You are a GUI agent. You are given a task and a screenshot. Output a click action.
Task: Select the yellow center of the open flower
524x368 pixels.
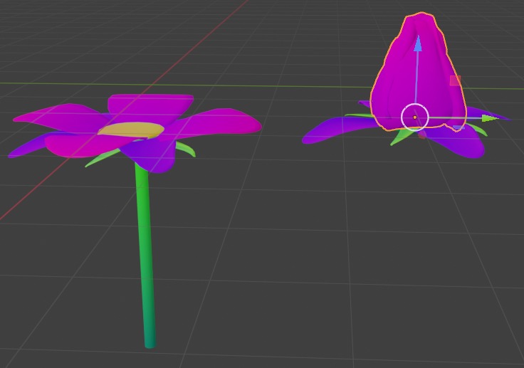point(131,130)
